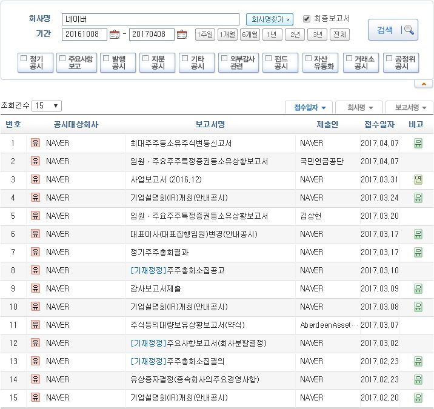Click the 검색 search button
Screen dimensions: 434x409
393,30
